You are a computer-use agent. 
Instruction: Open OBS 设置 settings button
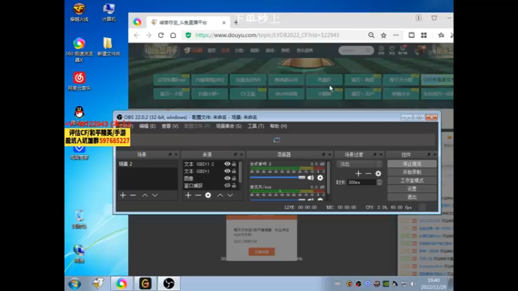click(x=412, y=189)
